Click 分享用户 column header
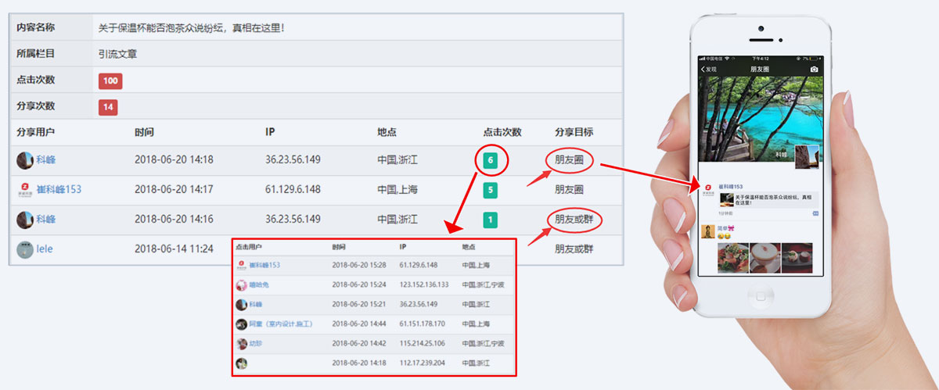Viewport: 939px width, 390px height. [x=35, y=132]
